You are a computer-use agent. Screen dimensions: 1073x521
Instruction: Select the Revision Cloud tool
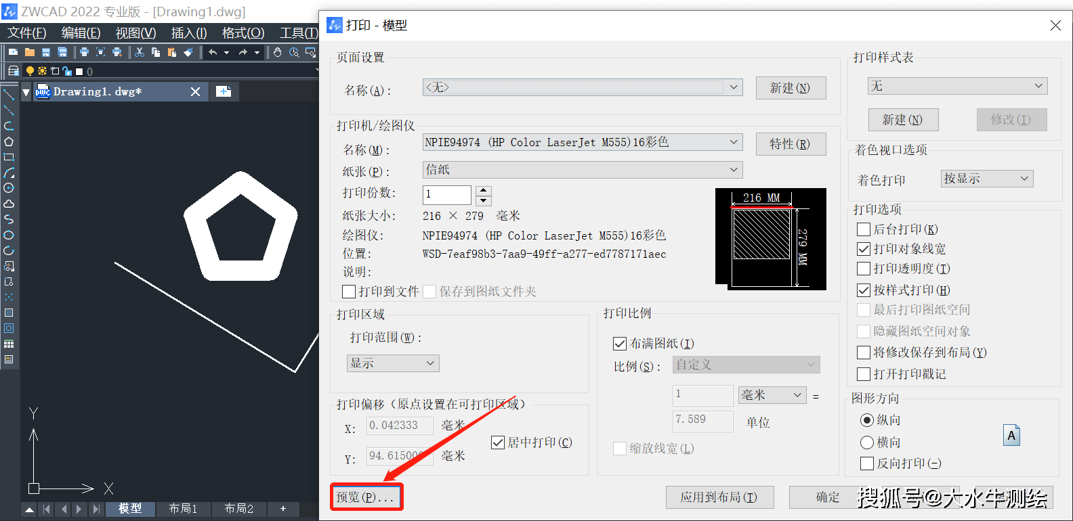9,204
